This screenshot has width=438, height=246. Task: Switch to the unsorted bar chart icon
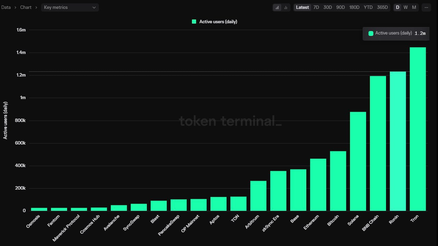pyautogui.click(x=286, y=8)
